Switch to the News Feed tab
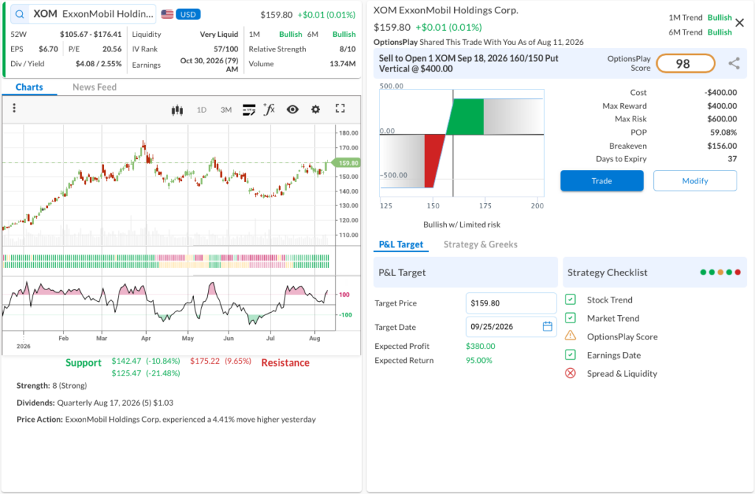Image resolution: width=755 pixels, height=494 pixels. tap(94, 87)
